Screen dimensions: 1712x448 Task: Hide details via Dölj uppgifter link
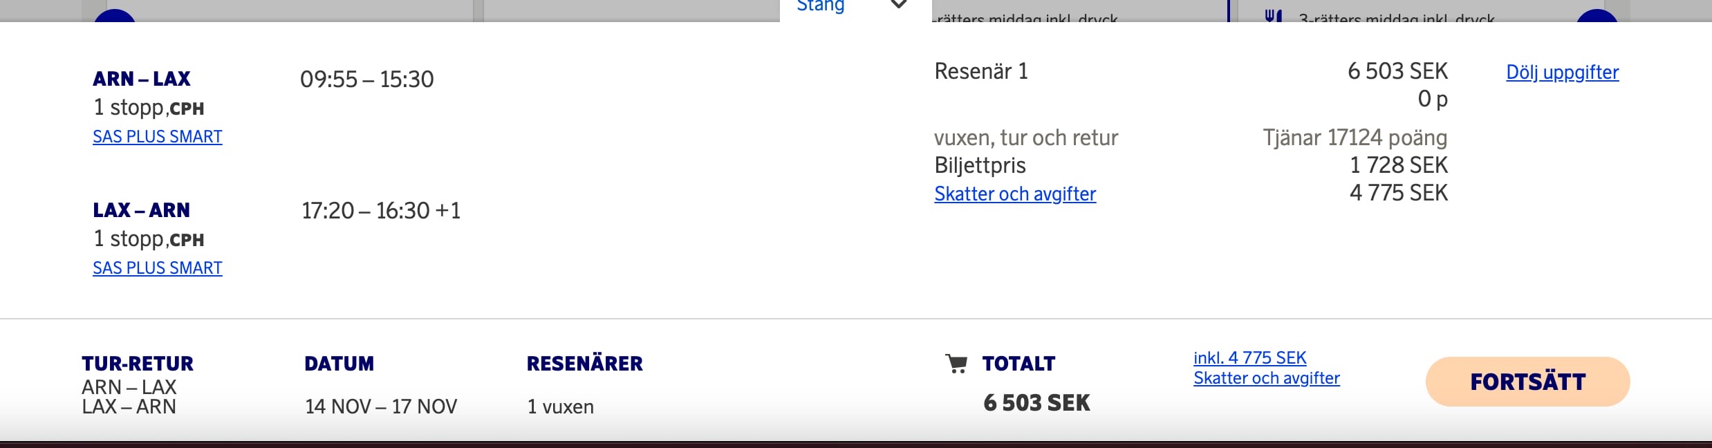click(x=1562, y=73)
